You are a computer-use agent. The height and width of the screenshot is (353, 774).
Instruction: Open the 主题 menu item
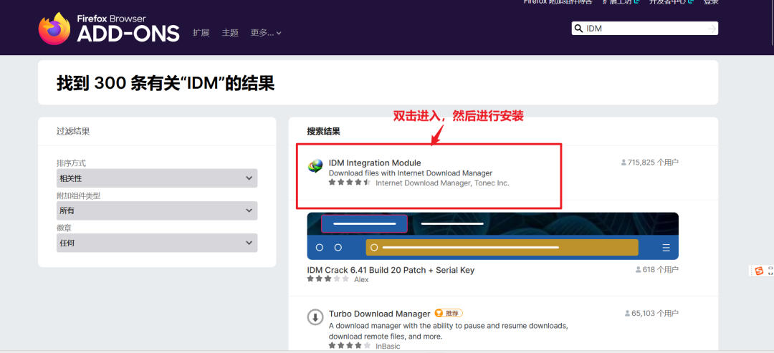[230, 32]
